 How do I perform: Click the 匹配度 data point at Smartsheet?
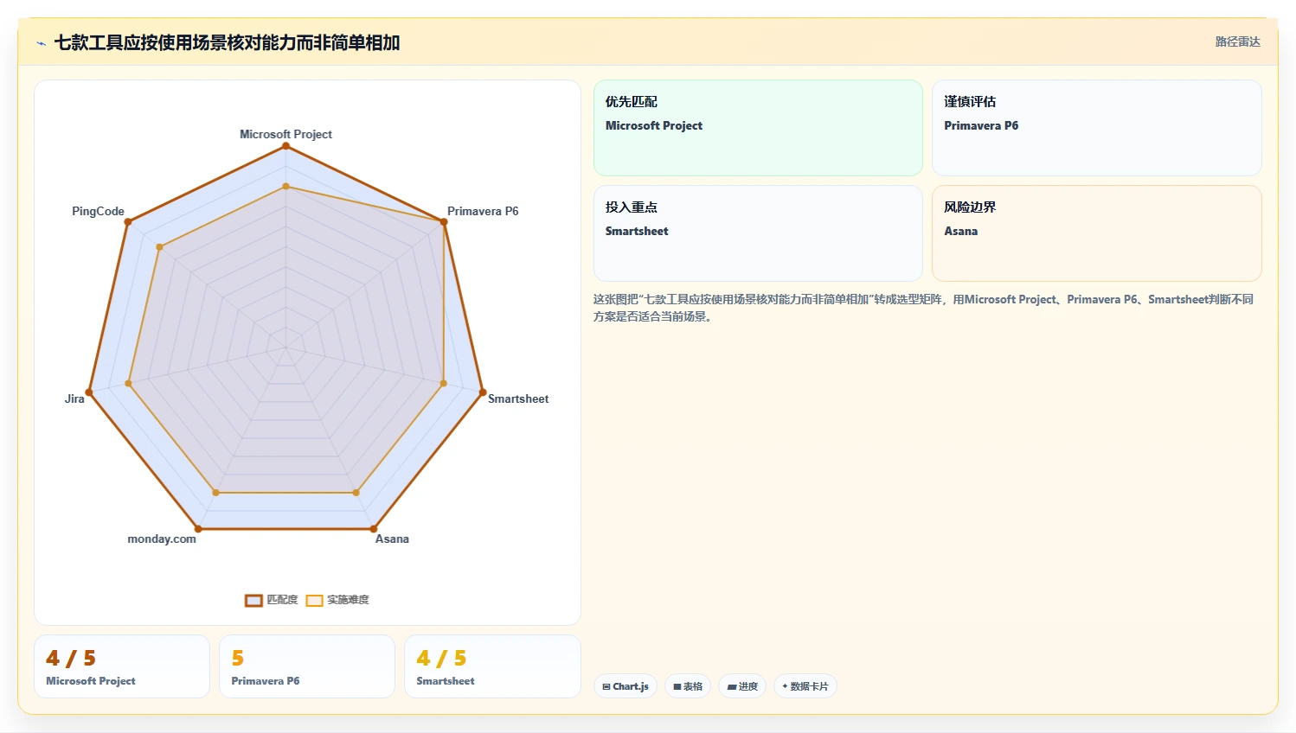483,392
